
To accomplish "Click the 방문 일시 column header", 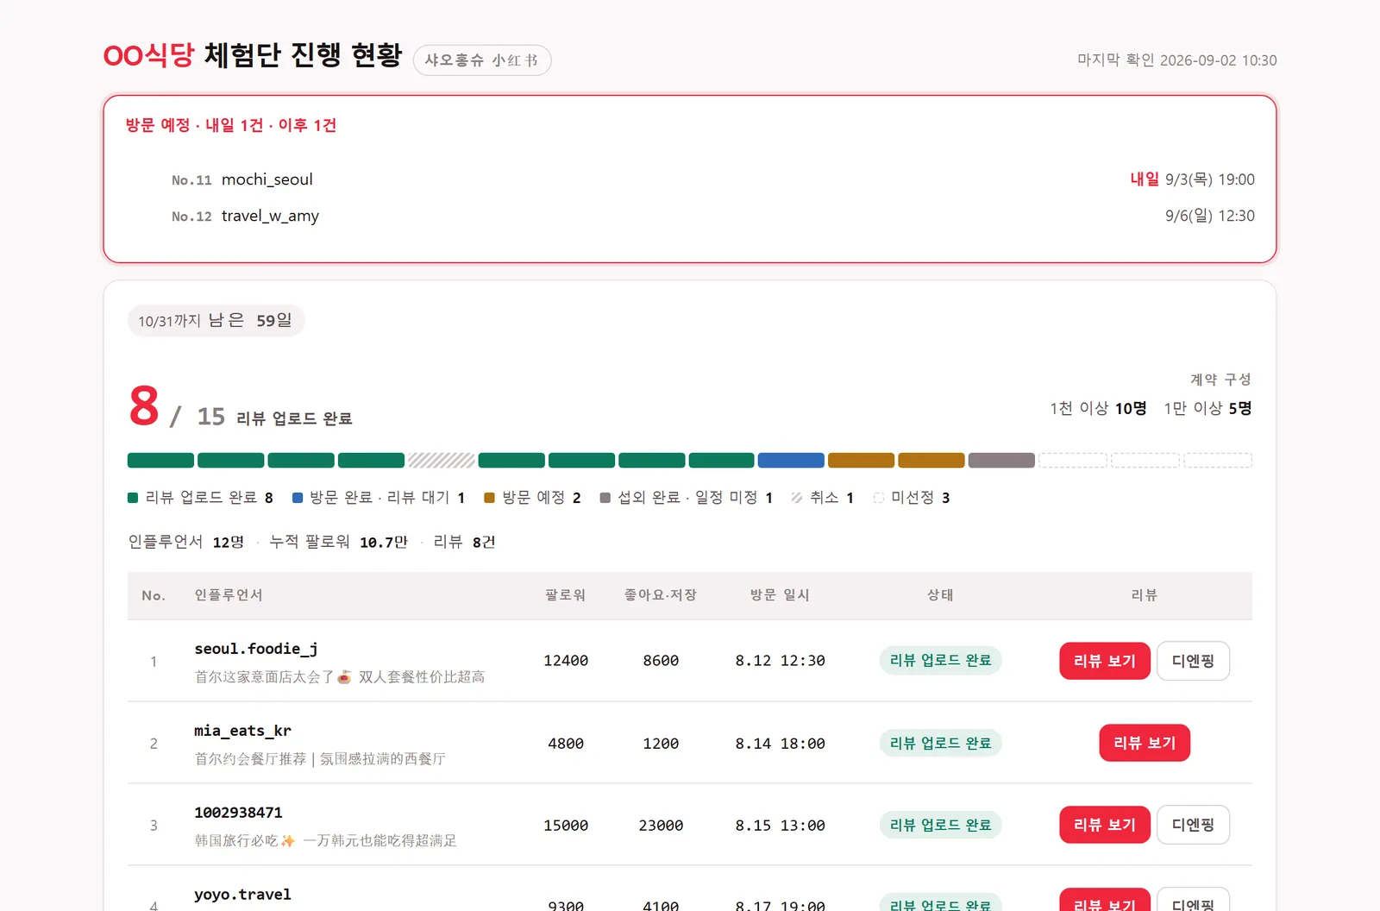I will point(780,595).
